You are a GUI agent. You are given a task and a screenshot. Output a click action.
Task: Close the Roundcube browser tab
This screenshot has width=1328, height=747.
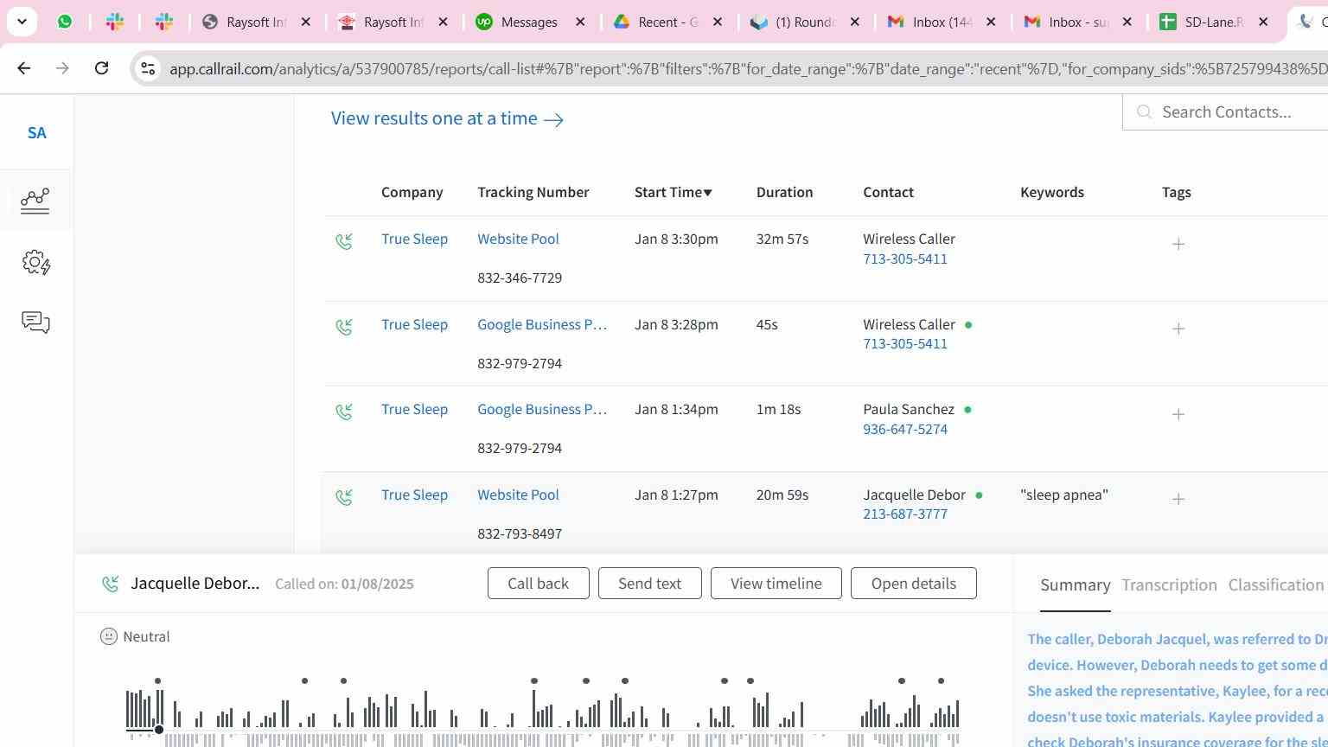point(855,22)
